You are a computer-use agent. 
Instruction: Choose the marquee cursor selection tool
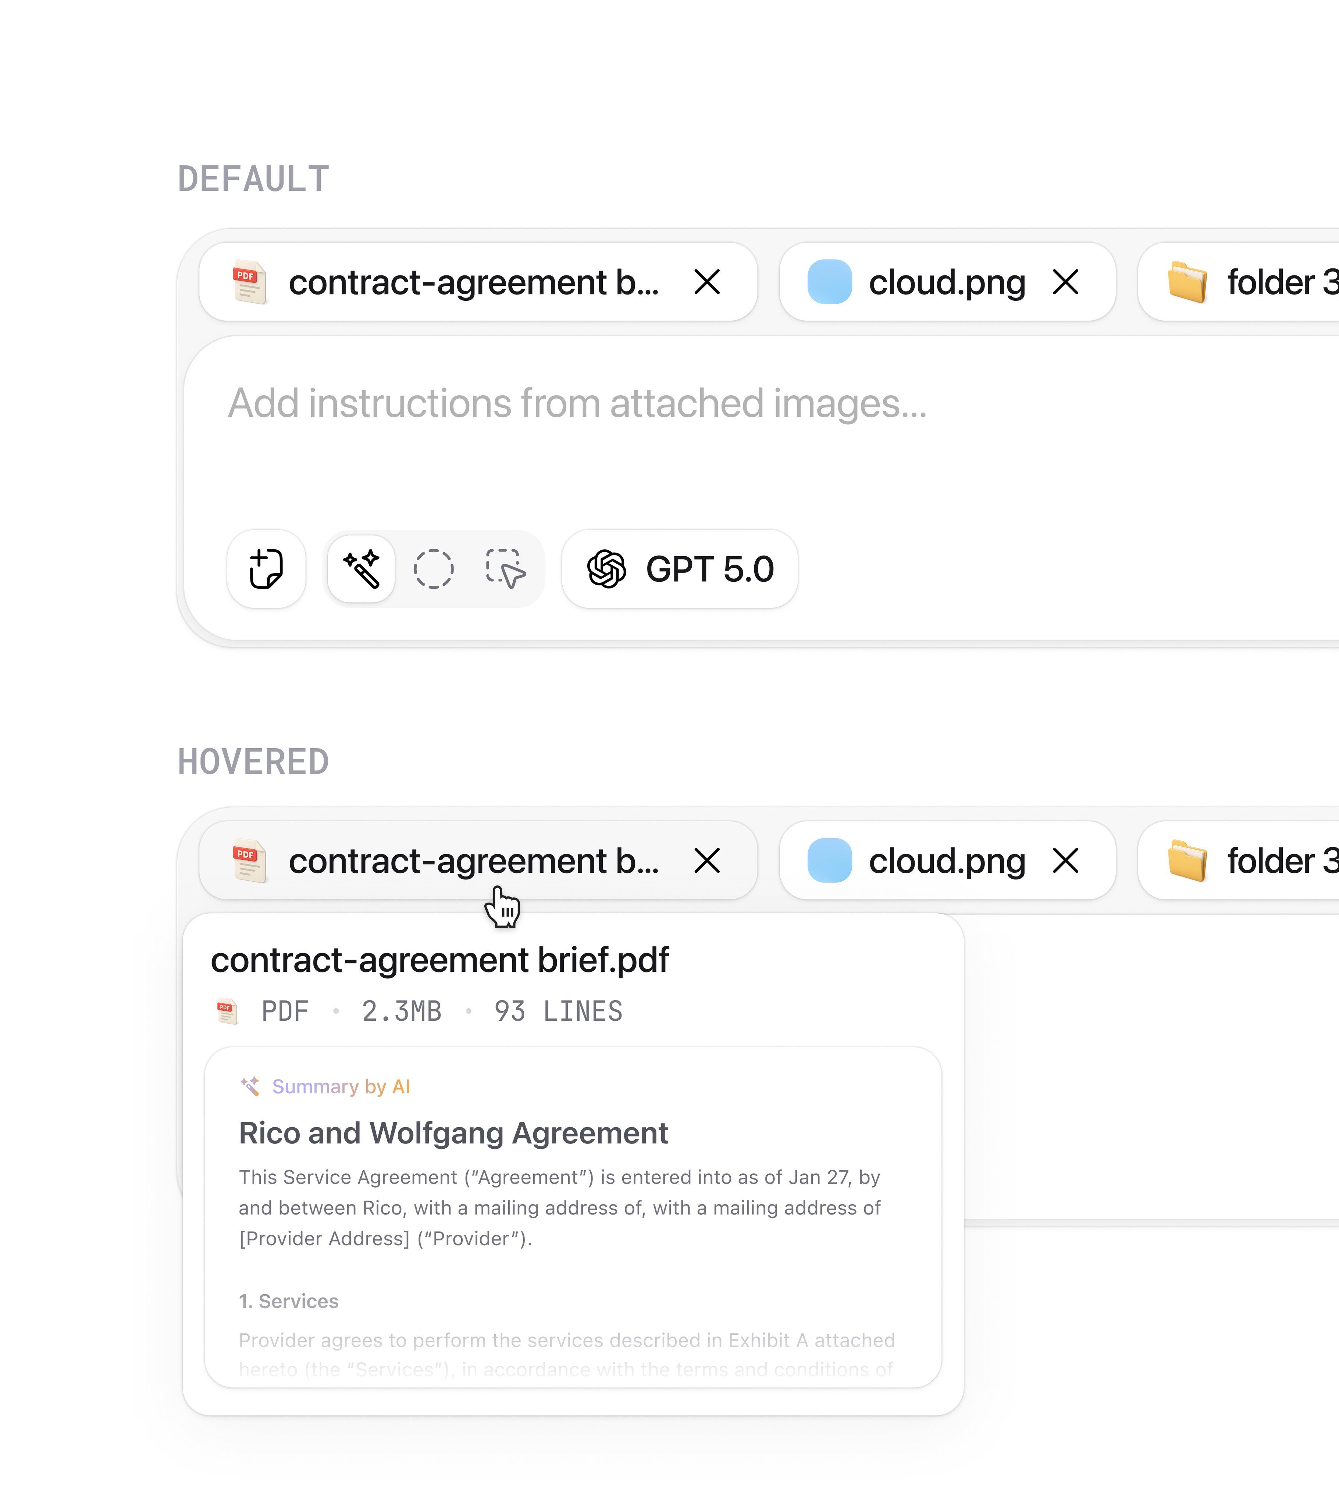[506, 569]
